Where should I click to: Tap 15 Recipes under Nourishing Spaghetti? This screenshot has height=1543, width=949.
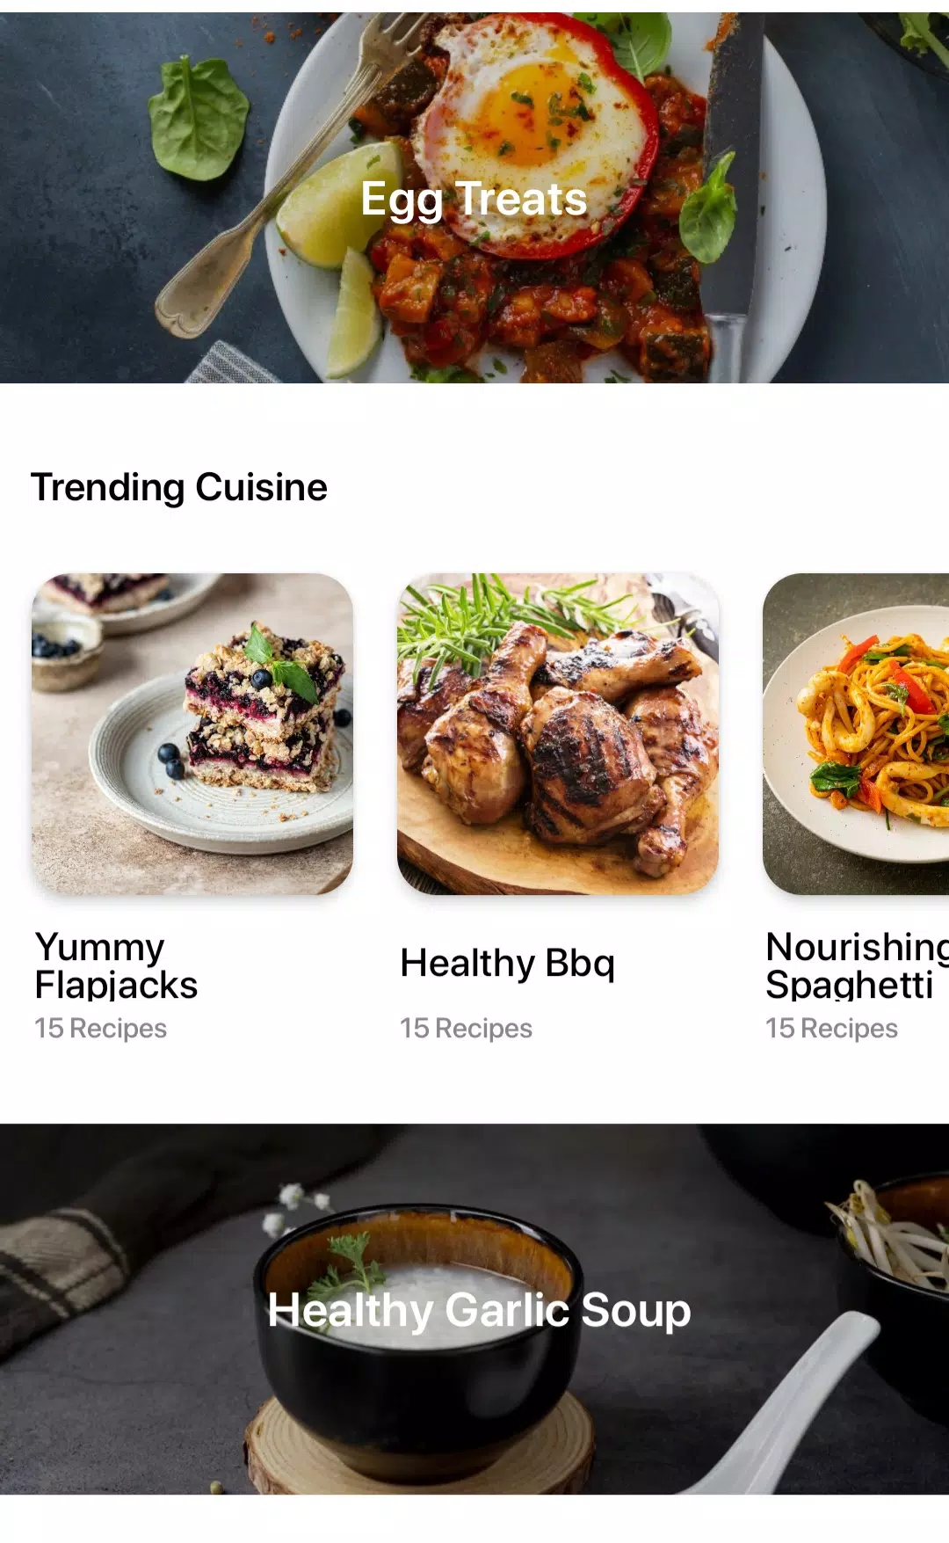(x=831, y=1028)
